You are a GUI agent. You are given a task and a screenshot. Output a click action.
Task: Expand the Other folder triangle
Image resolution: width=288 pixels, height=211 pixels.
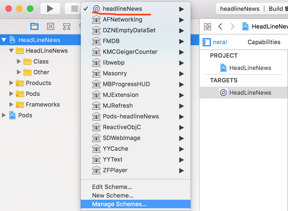click(19, 72)
